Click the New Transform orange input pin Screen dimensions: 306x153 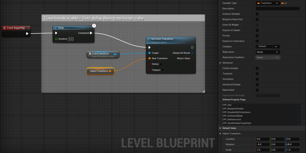tap(150, 58)
